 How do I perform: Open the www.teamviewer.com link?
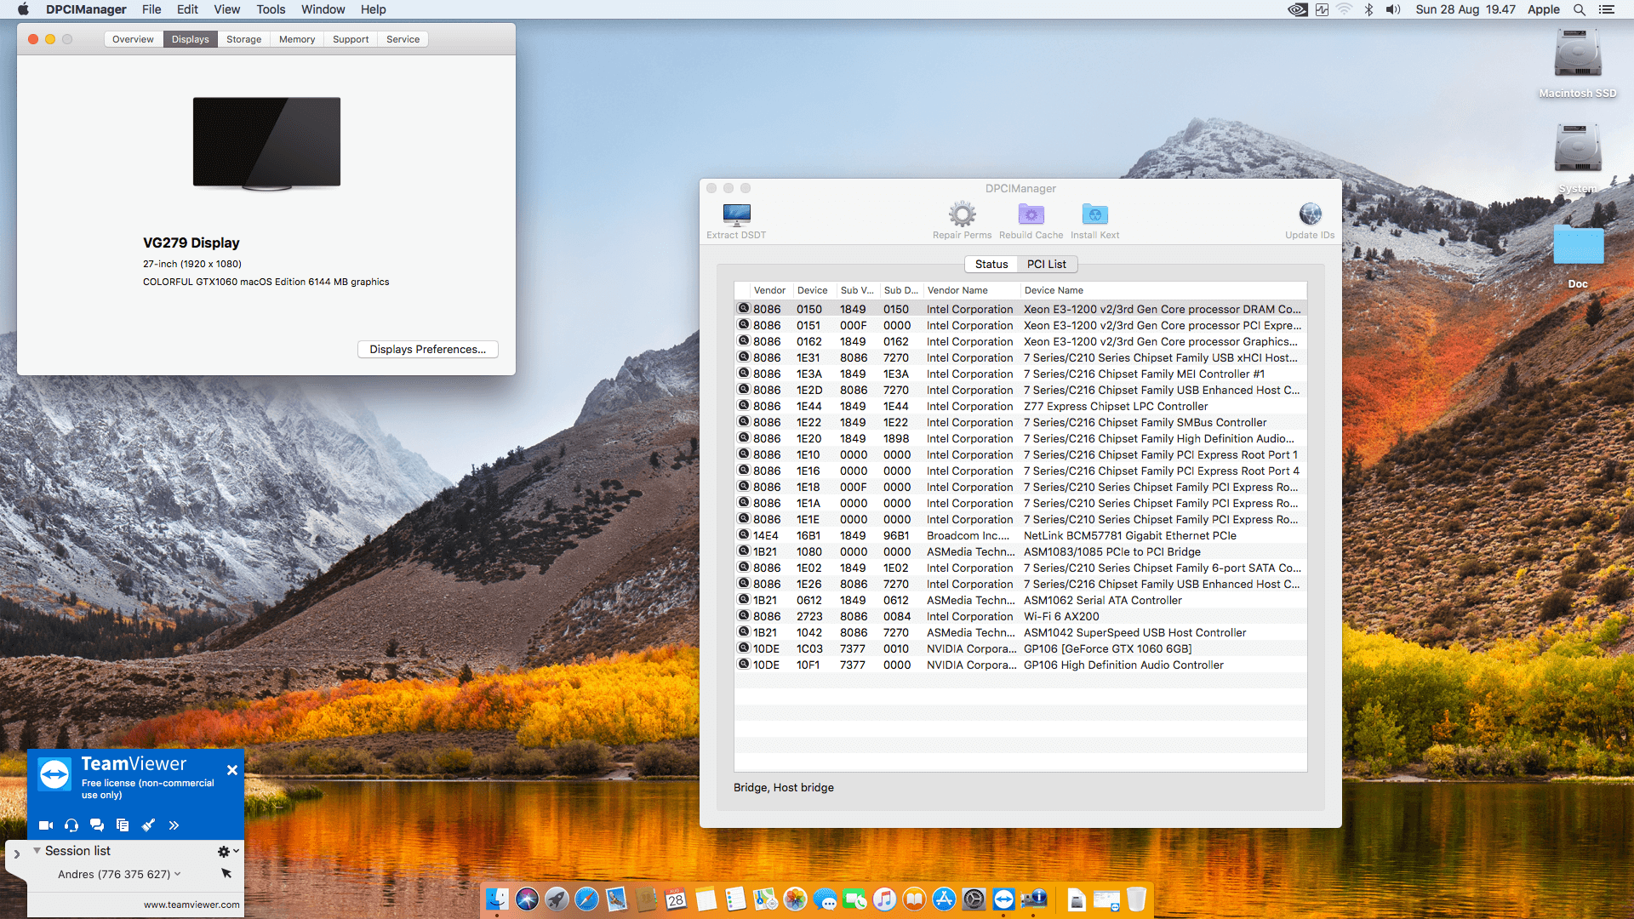click(191, 905)
